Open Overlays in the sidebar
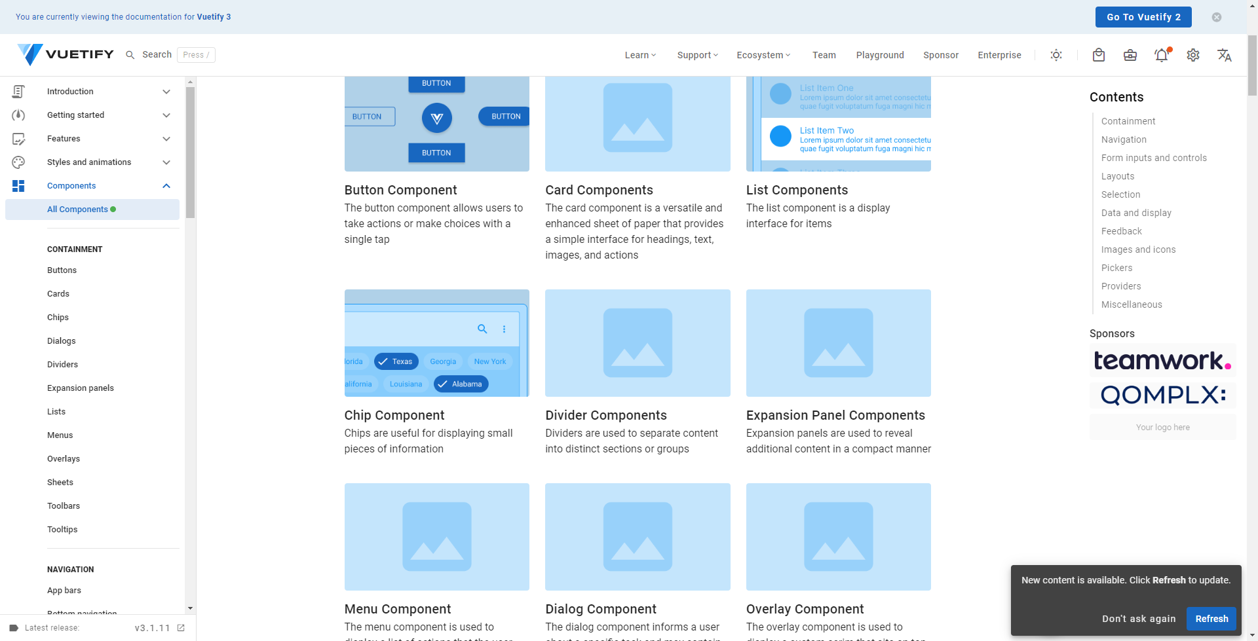 [64, 459]
